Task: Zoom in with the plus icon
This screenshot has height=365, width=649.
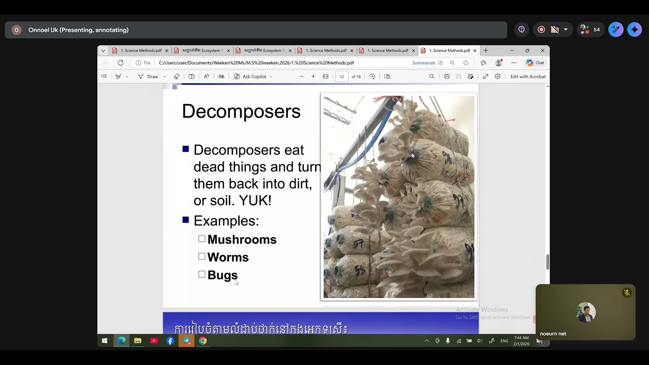Action: coord(313,77)
